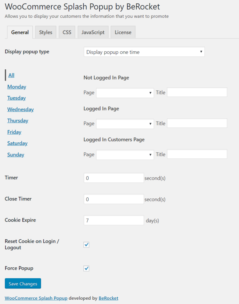This screenshot has width=239, height=304.
Task: Switch to the JavaScript tab
Action: pos(92,32)
